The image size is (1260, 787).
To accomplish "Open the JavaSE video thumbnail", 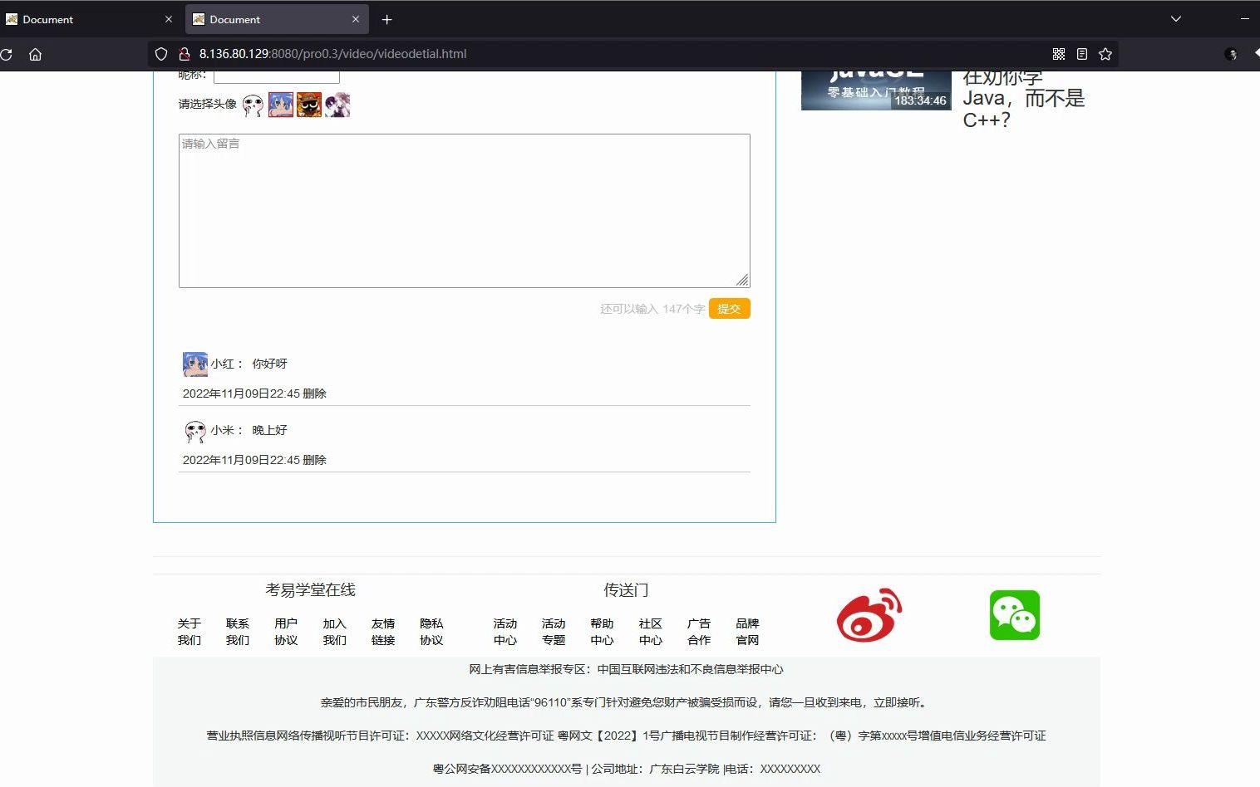I will pyautogui.click(x=876, y=90).
